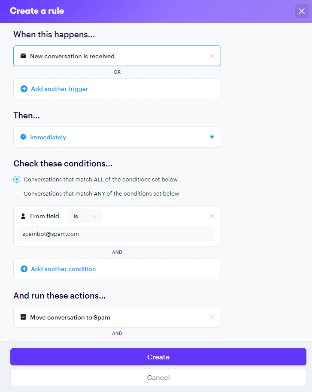Screen dimensions: 312x392
Task: Click the clock icon next to Immediately
Action: click(23, 137)
